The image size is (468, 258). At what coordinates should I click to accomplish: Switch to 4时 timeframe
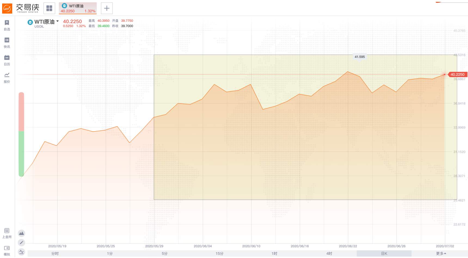click(x=329, y=253)
